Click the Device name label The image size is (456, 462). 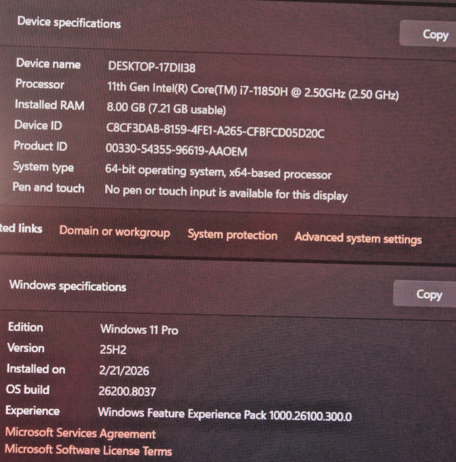click(x=48, y=64)
